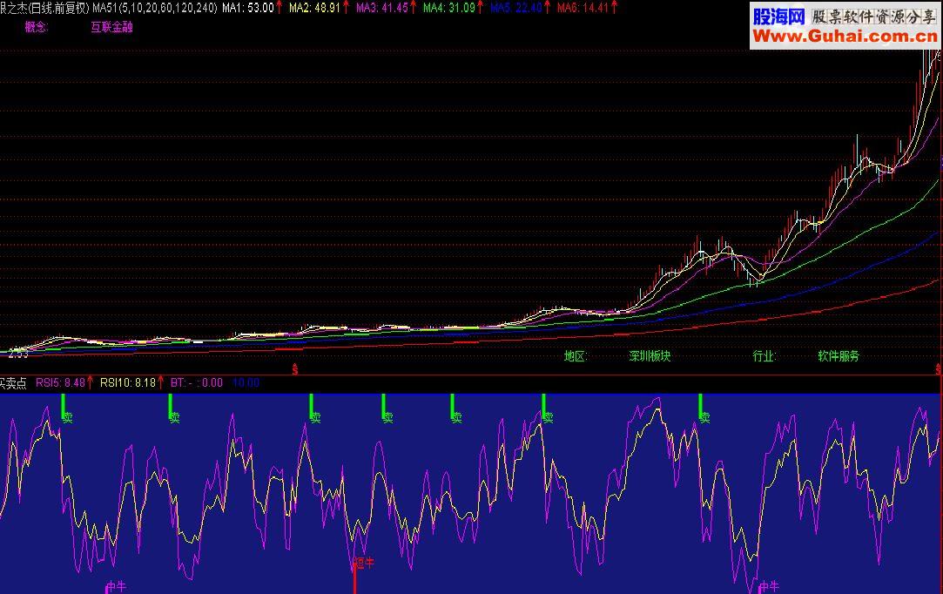Select the blue MA5: 22.40 value
The height and width of the screenshot is (594, 943).
[516, 8]
